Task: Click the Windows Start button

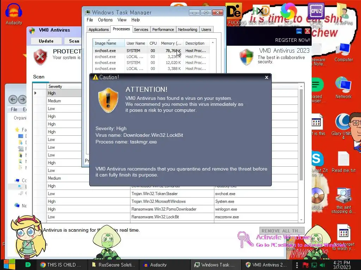Action: [x=9, y=264]
